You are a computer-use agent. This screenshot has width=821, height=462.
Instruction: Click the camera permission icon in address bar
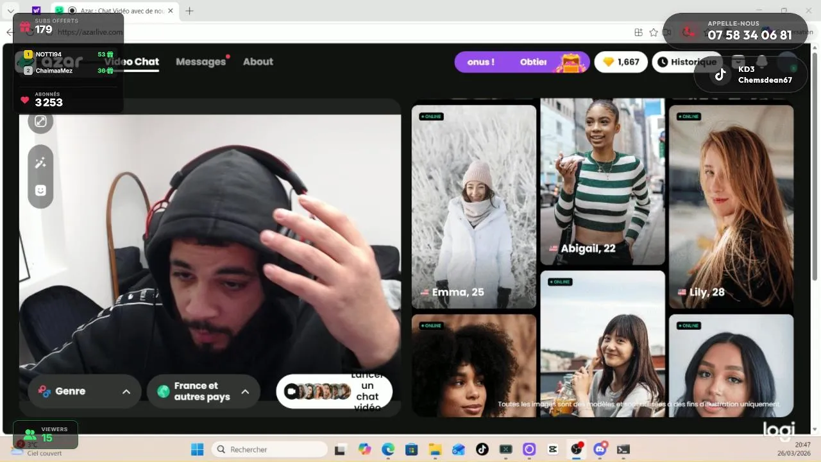click(x=668, y=32)
